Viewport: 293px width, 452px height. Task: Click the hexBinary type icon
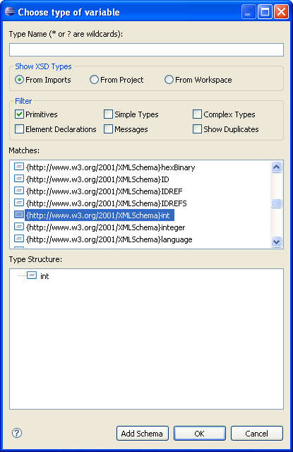(x=19, y=167)
